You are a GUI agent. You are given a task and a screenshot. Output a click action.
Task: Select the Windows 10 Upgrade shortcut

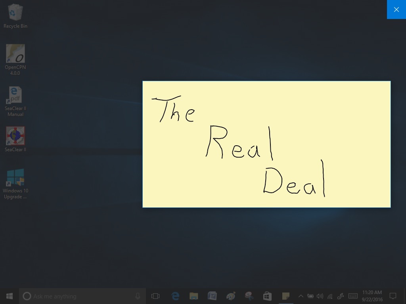(15, 178)
